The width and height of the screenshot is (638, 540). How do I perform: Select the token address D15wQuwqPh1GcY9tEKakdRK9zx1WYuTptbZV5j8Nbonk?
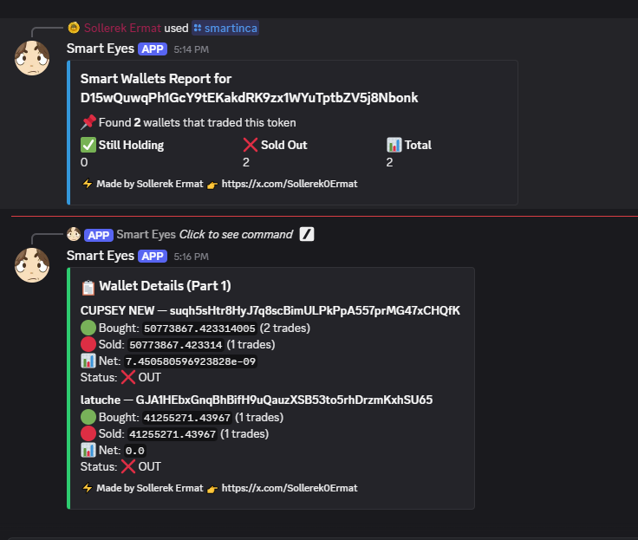pos(249,98)
